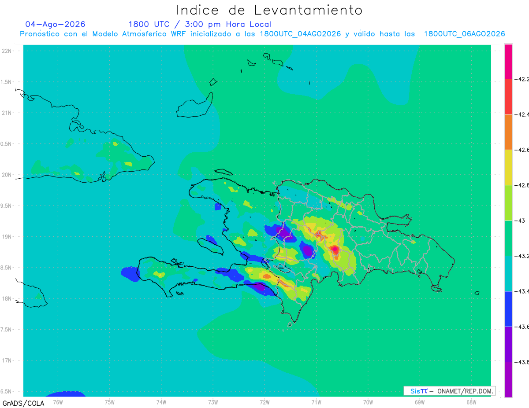Click the '7.5N' latitude label
The width and height of the screenshot is (529, 408).
coord(7,330)
